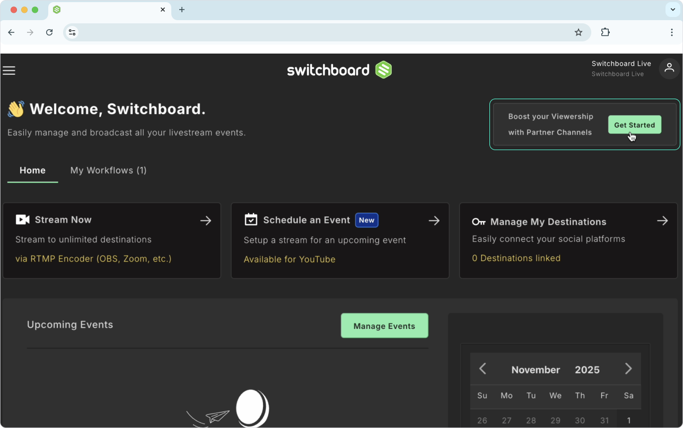Open the Schedule an Event card title
683x428 pixels.
[x=307, y=220]
